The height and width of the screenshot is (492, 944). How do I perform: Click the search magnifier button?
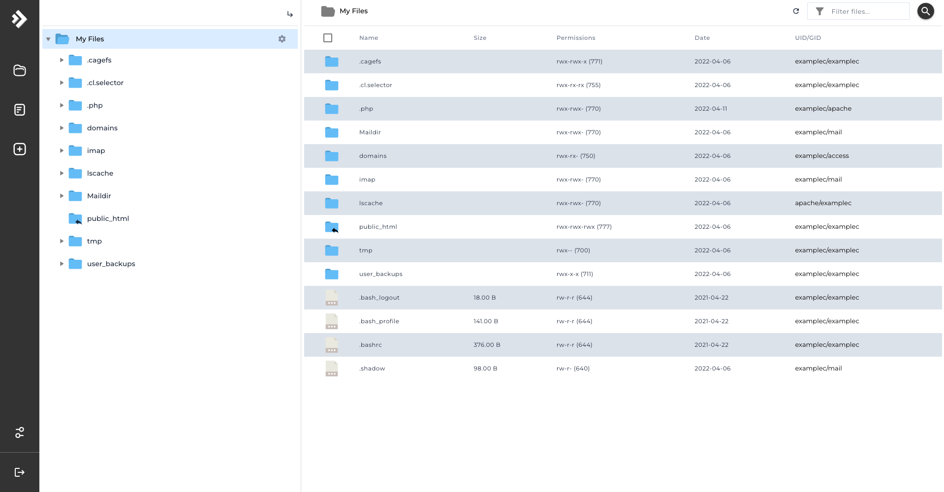pos(925,11)
